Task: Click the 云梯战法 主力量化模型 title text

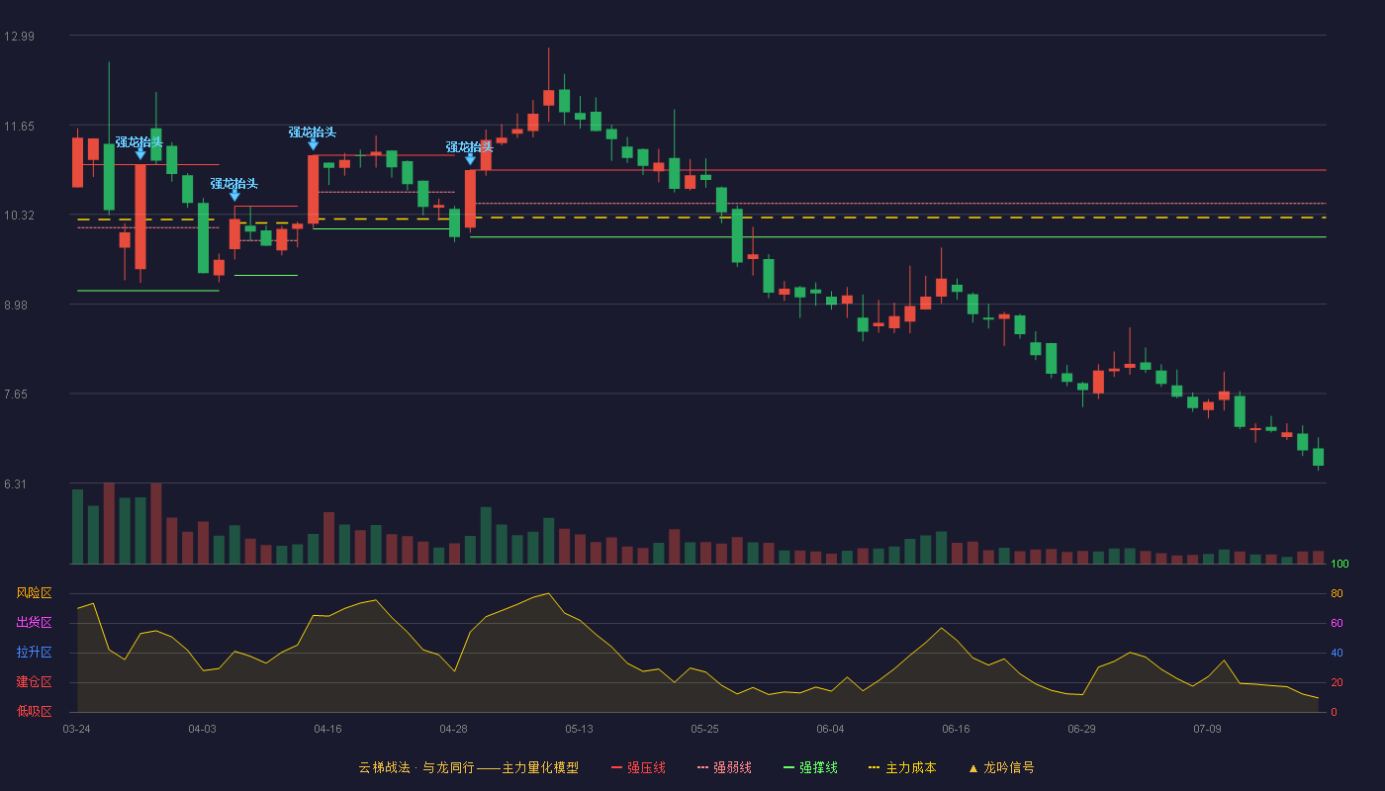Action: click(x=468, y=767)
